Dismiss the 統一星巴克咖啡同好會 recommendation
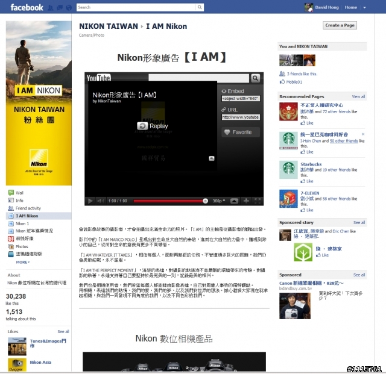Image resolution: width=386 pixels, height=374 pixels. pos(363,134)
